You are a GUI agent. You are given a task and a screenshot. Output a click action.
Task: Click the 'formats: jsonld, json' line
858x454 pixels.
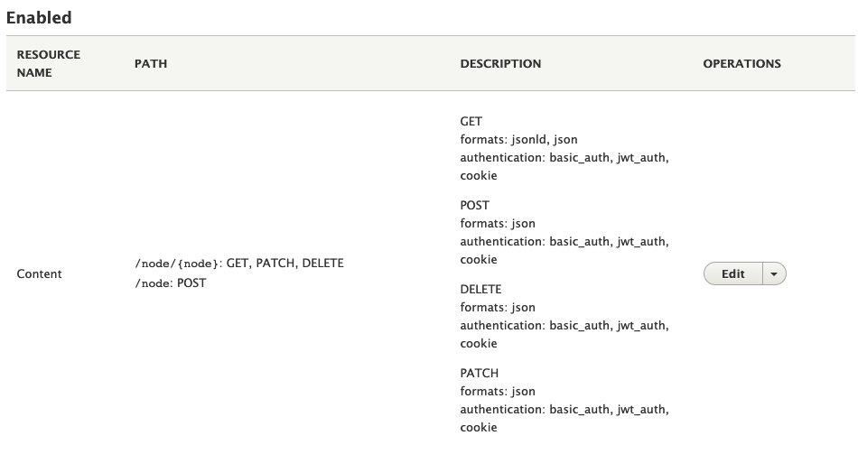[518, 139]
